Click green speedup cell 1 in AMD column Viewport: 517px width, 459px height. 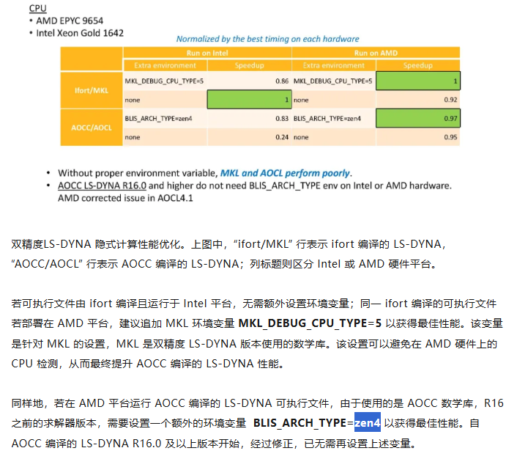coord(418,81)
